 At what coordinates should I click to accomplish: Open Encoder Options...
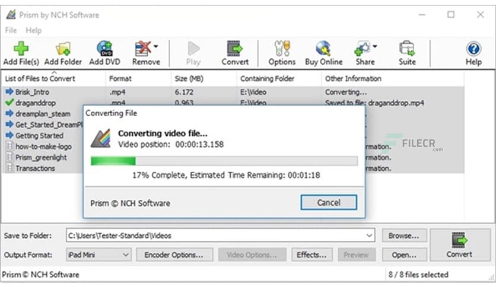(x=174, y=254)
